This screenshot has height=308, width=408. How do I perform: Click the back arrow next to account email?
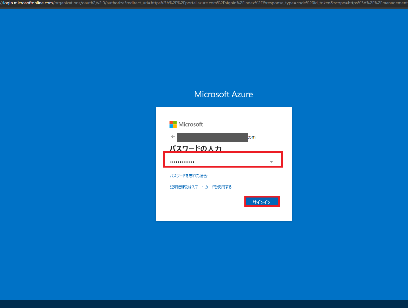(173, 137)
